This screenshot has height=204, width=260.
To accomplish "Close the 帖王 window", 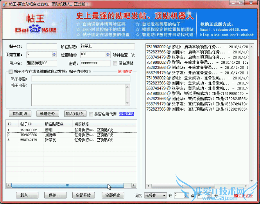I will [x=251, y=3].
